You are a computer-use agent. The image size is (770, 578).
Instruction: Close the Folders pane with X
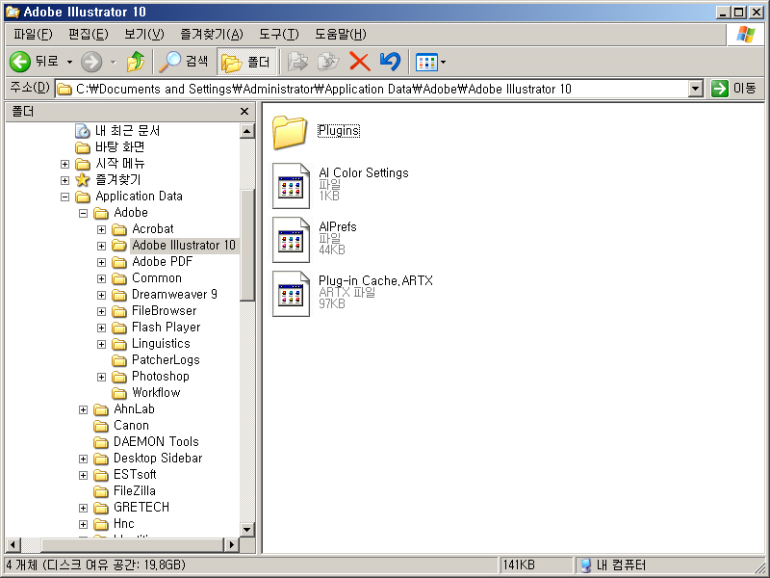click(244, 112)
